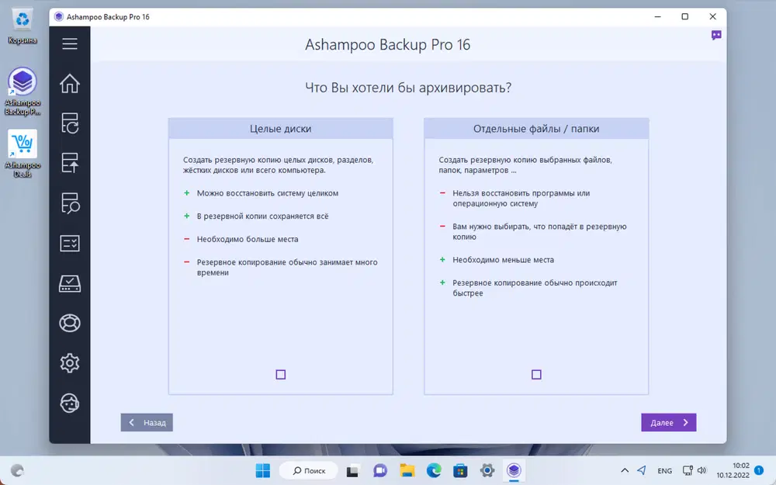Open the hamburger menu in sidebar
This screenshot has height=485, width=776.
(x=70, y=43)
